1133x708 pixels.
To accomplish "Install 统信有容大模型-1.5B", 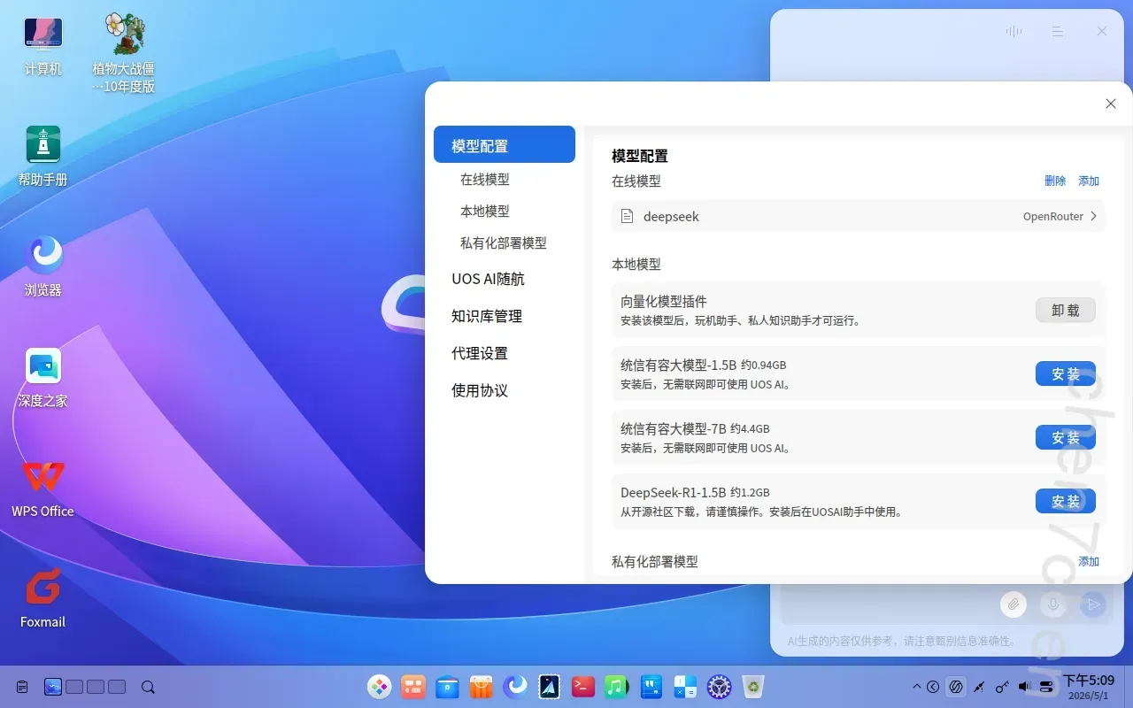I will coord(1066,373).
